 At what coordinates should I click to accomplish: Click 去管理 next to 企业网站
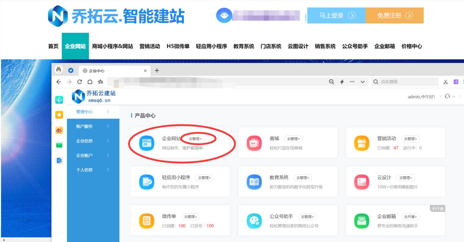(195, 139)
